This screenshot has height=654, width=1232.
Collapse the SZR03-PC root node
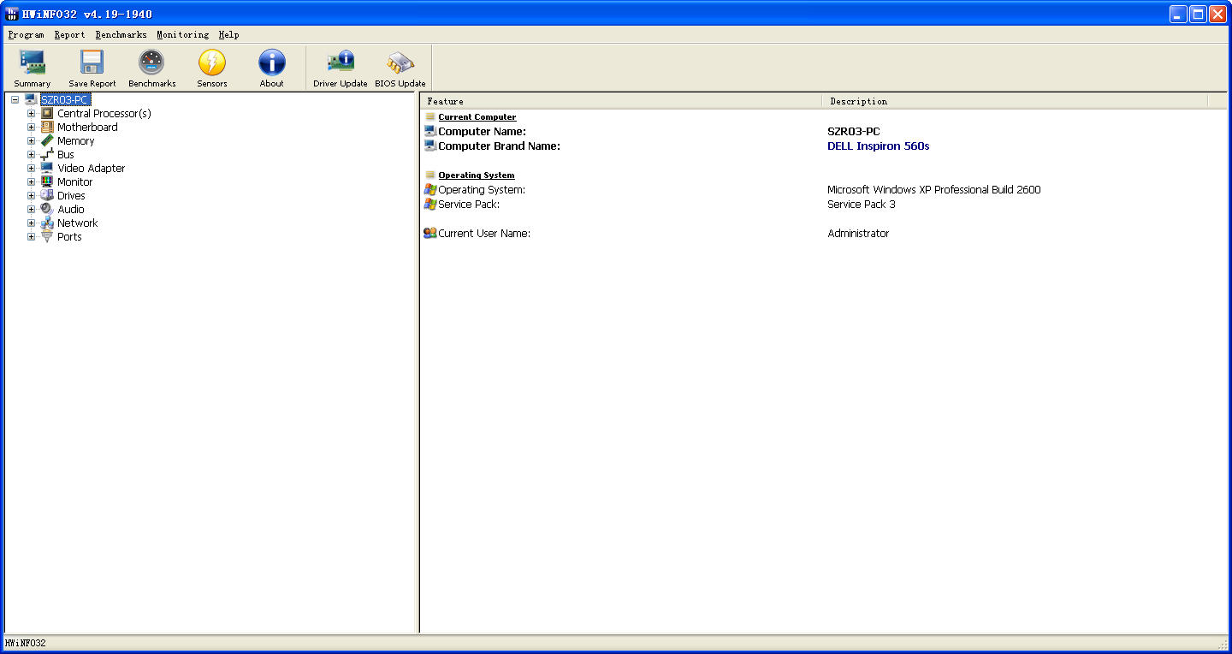(15, 100)
